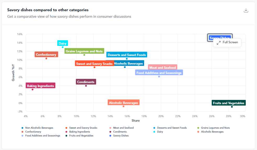Toggle Baking Ingredients legend entry
Viewport: 257px width, 150px height.
[78, 132]
